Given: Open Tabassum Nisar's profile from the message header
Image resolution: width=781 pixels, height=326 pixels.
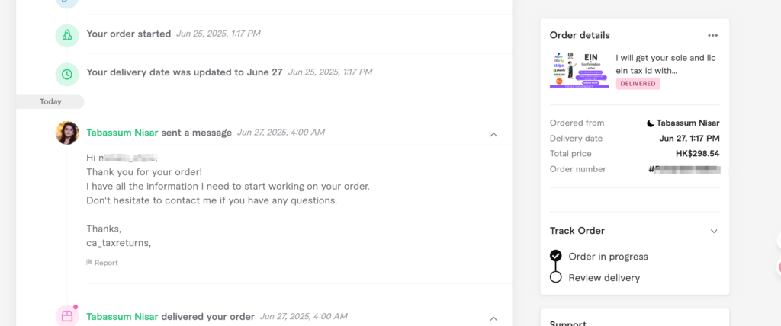Looking at the screenshot, I should (x=123, y=133).
